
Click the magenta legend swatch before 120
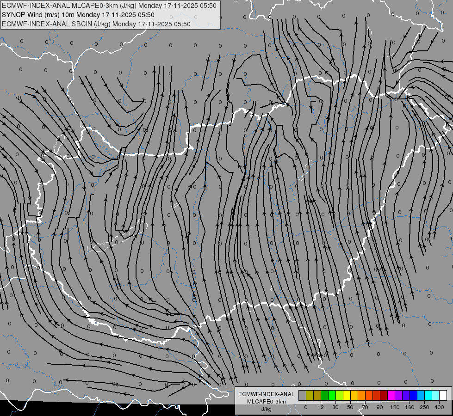point(391,395)
